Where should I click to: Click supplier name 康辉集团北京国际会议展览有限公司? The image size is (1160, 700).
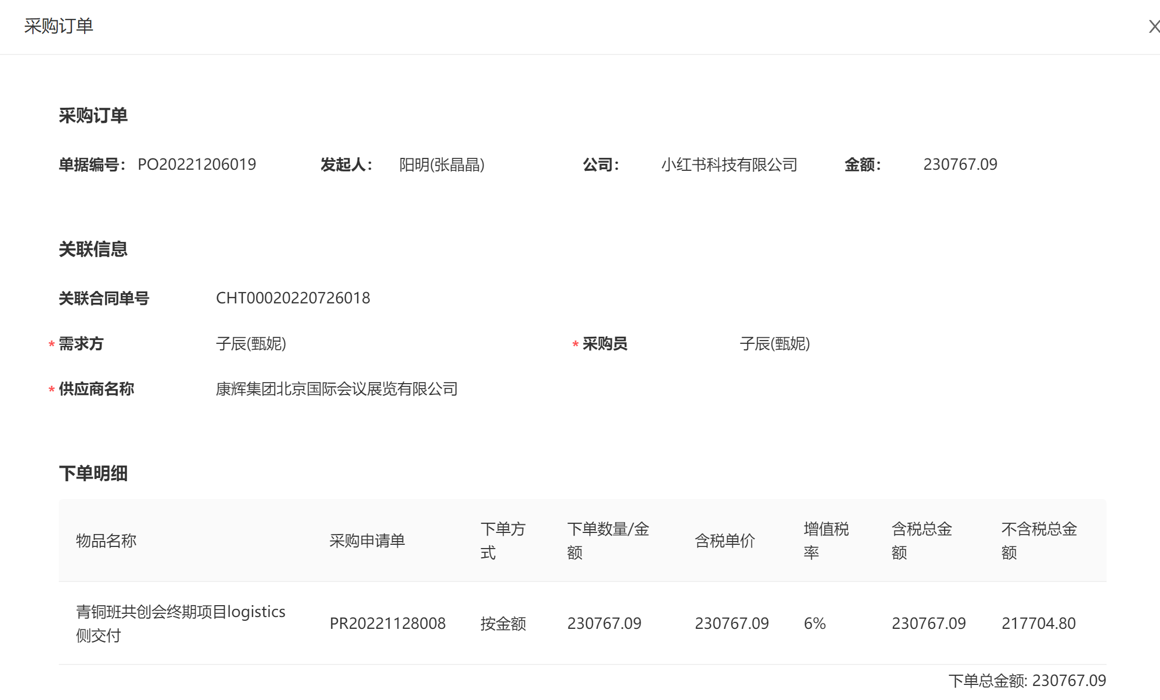tap(336, 389)
